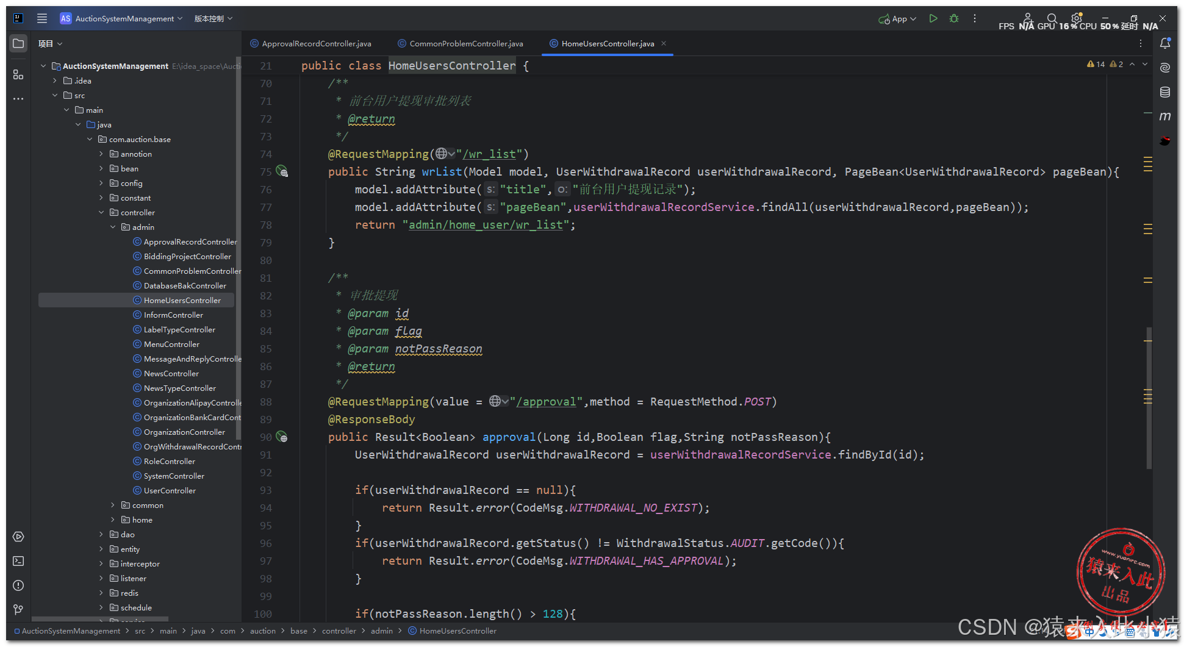1184x647 pixels.
Task: Debug the App configuration
Action: [x=954, y=18]
